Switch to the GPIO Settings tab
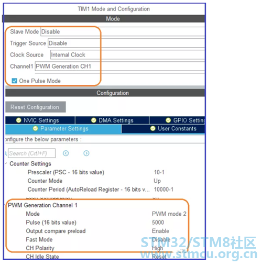The image size is (262, 266). click(177, 120)
